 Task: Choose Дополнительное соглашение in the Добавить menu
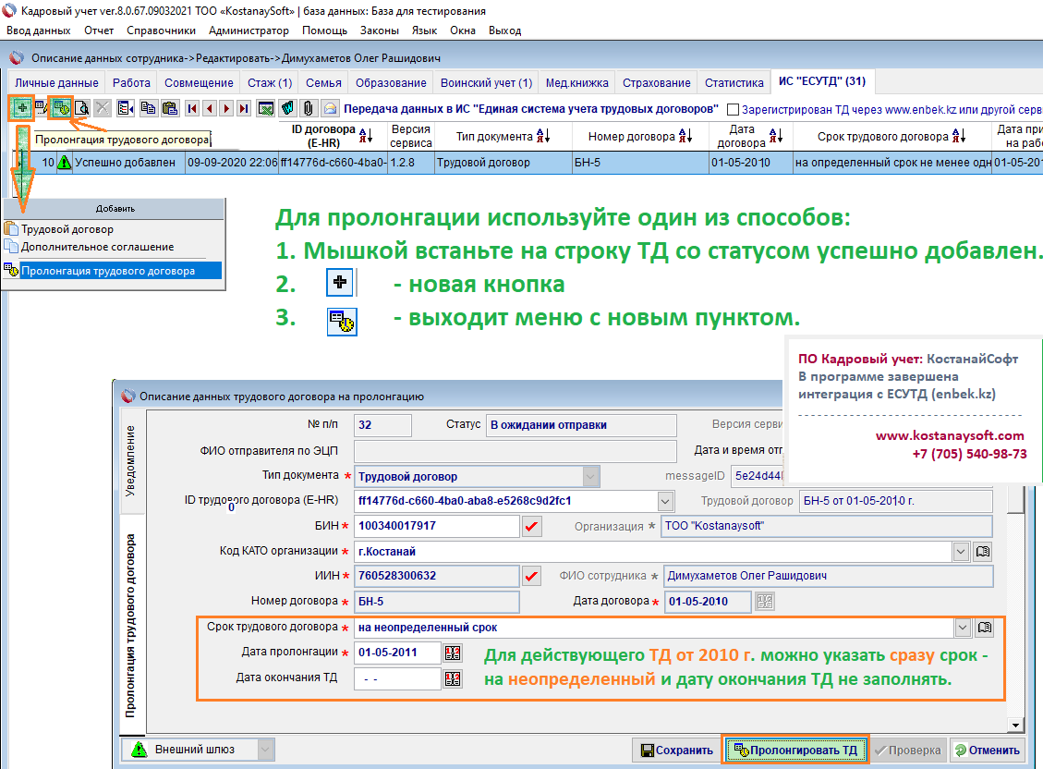click(97, 247)
